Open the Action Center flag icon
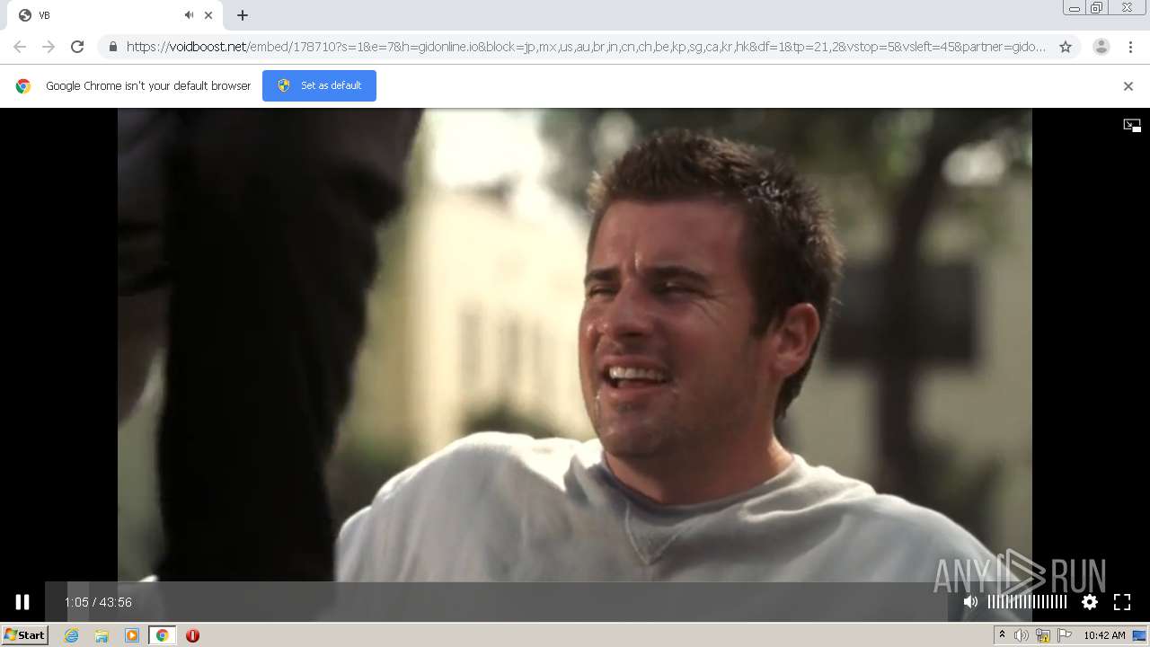 pos(1065,635)
